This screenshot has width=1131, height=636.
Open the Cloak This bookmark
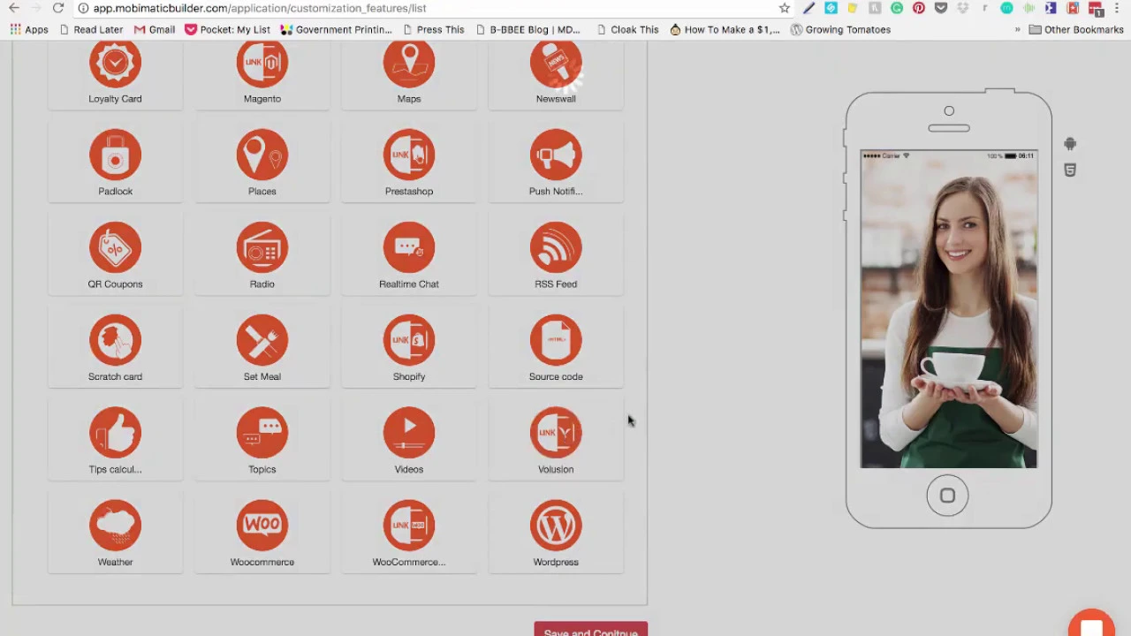point(627,29)
